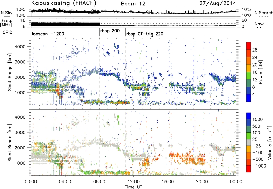Click the solid line sample under 'N.Sky'
The width and height of the screenshot is (273, 189).
pyautogui.click(x=6, y=16)
